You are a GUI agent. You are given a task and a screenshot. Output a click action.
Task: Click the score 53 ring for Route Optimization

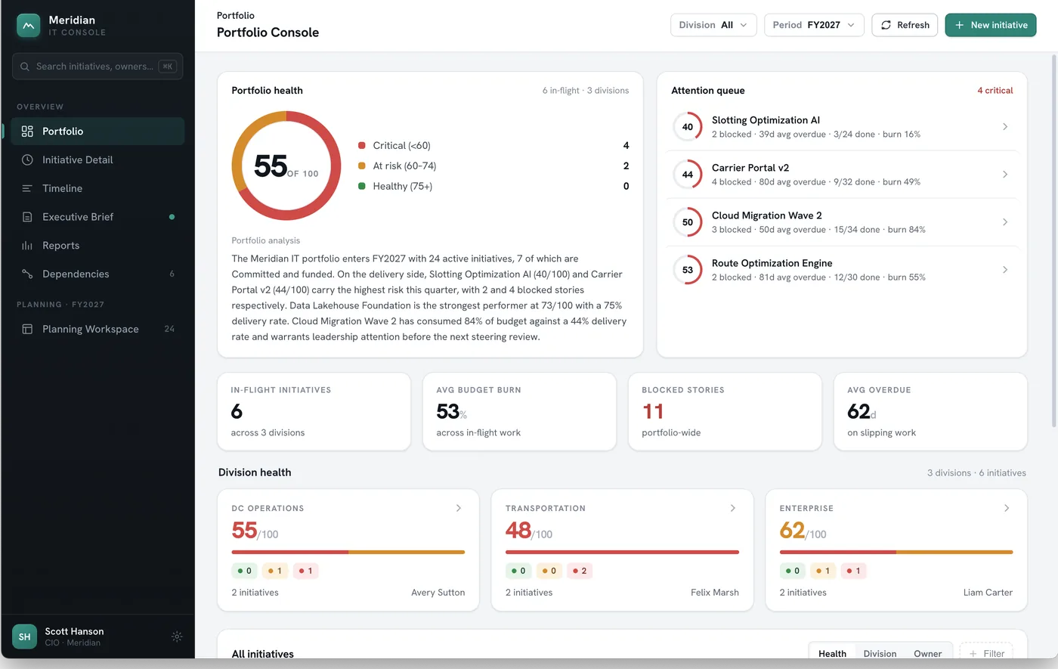[x=688, y=270]
